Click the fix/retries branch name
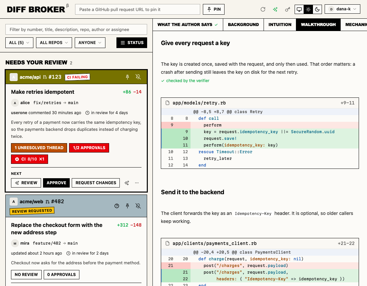Image resolution: width=367 pixels, height=286 pixels. (x=47, y=103)
